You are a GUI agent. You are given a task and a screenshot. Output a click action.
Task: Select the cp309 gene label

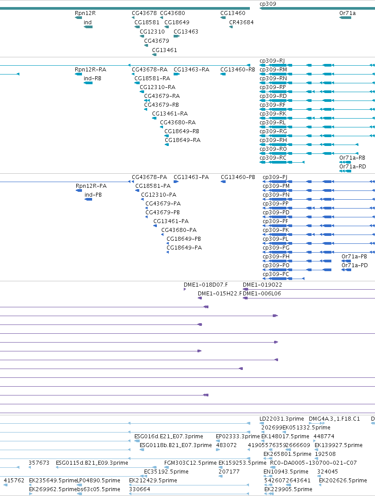268,4
